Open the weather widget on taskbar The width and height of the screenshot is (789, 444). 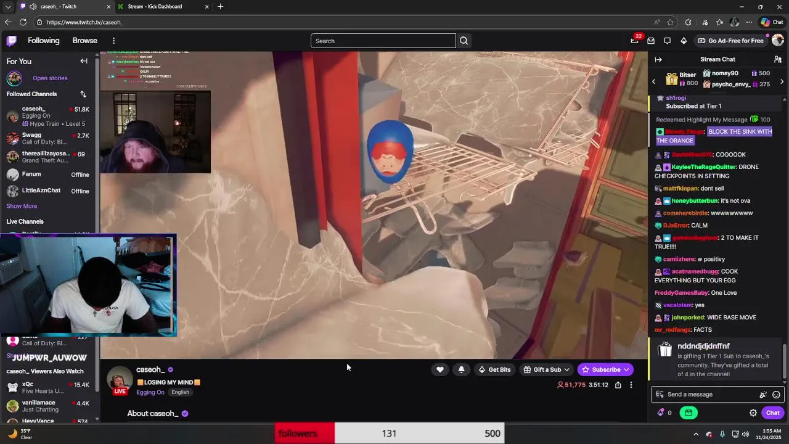(x=20, y=434)
